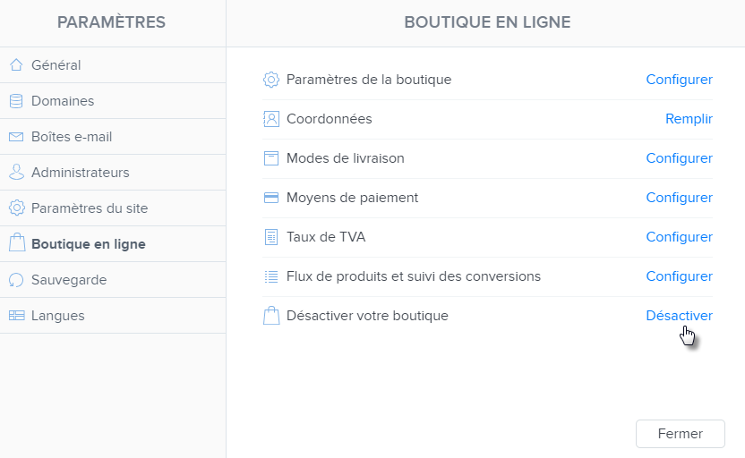Click the envelope icon for Boîtes e-mail

(16, 137)
